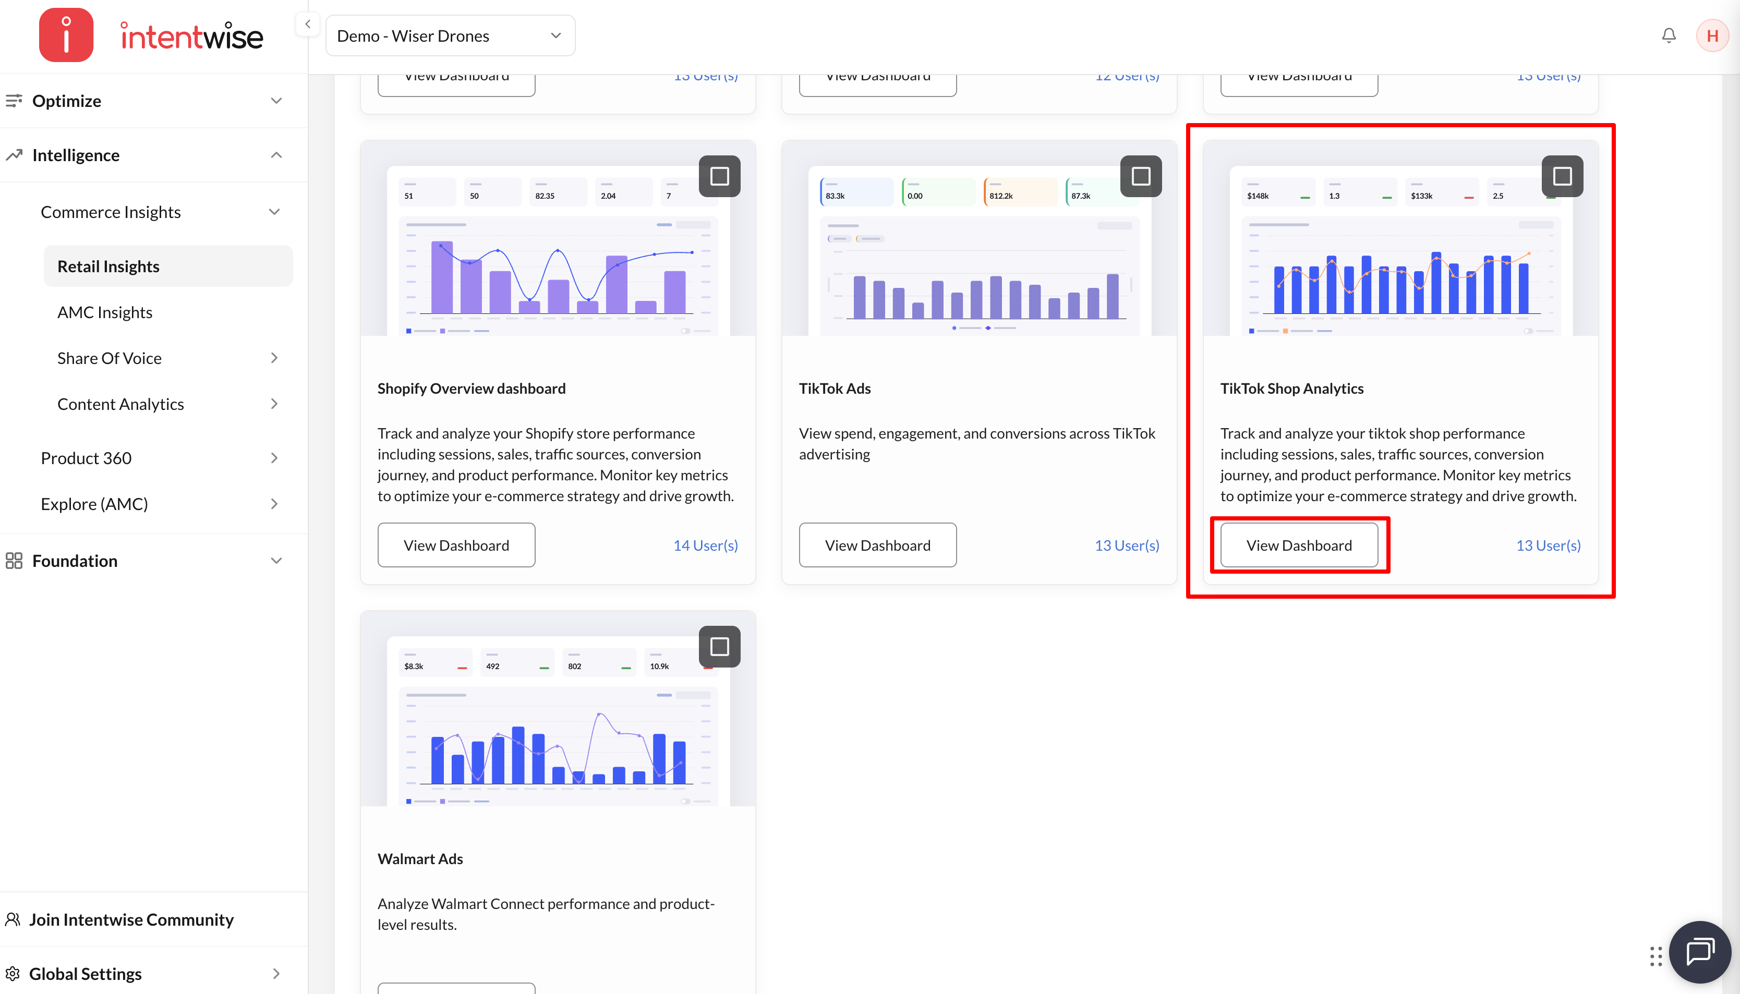This screenshot has height=994, width=1740.
Task: Expand the Product 360 arrow
Action: pyautogui.click(x=274, y=457)
